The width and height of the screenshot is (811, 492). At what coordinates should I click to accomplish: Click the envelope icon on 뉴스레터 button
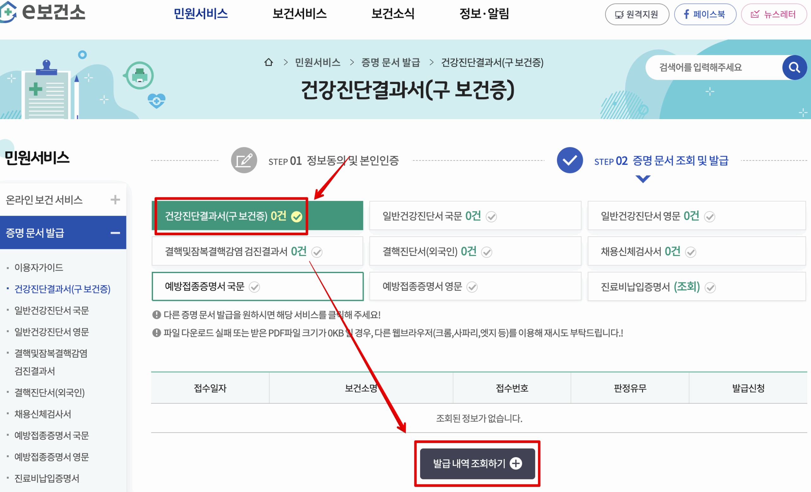click(756, 14)
